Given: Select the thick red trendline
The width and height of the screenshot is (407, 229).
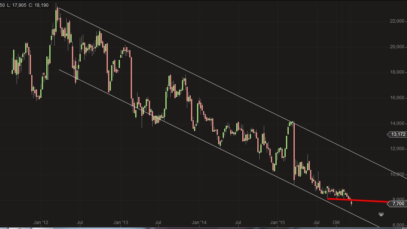Looking at the screenshot, I should click(x=369, y=201).
